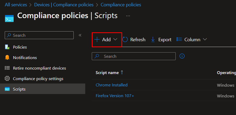Click the info icon beside search box
This screenshot has height=115, width=236.
click(x=182, y=56)
